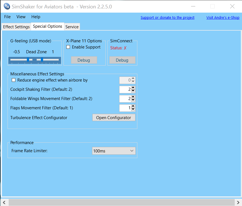
Task: Click the horizontal scrollbar thumb
Action: (x=122, y=202)
